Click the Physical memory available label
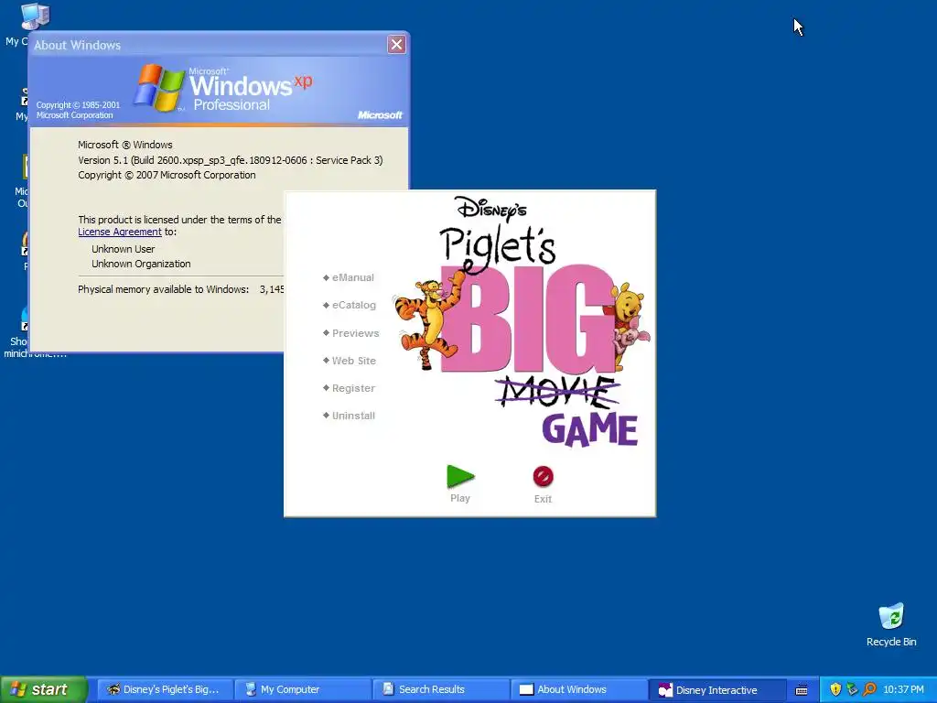This screenshot has width=937, height=703. pos(163,289)
